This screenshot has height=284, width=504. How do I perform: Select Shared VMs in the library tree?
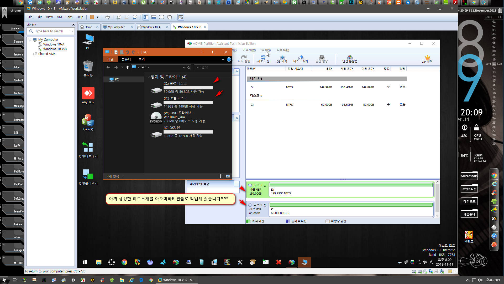click(x=47, y=54)
